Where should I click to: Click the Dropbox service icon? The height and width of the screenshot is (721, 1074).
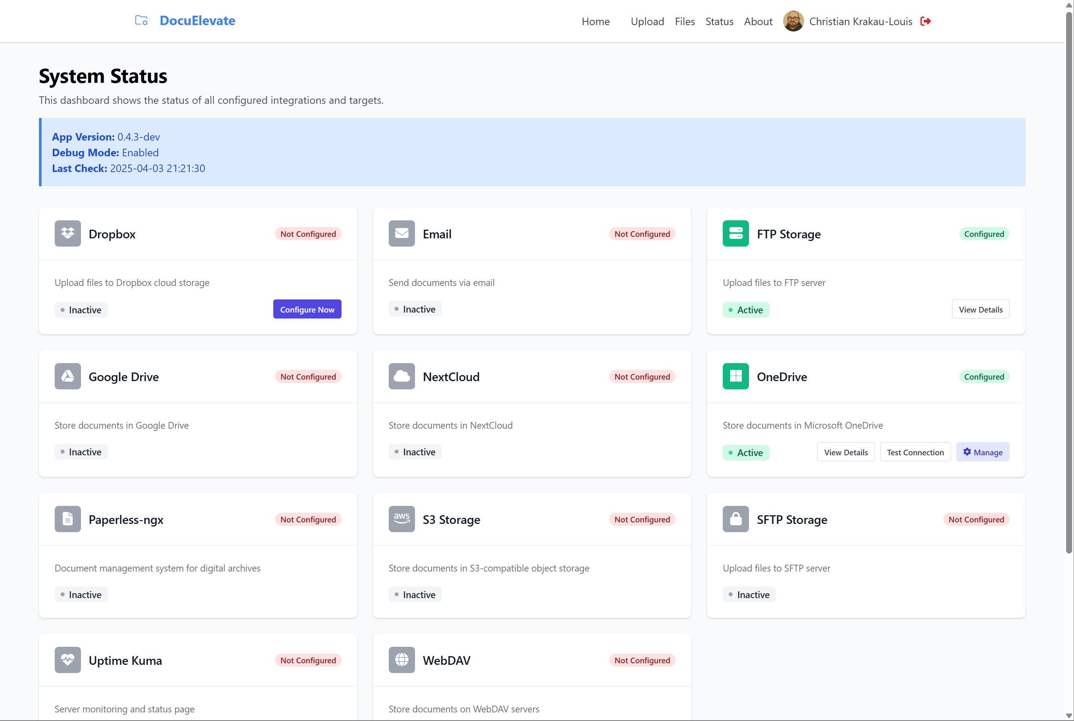click(x=67, y=233)
